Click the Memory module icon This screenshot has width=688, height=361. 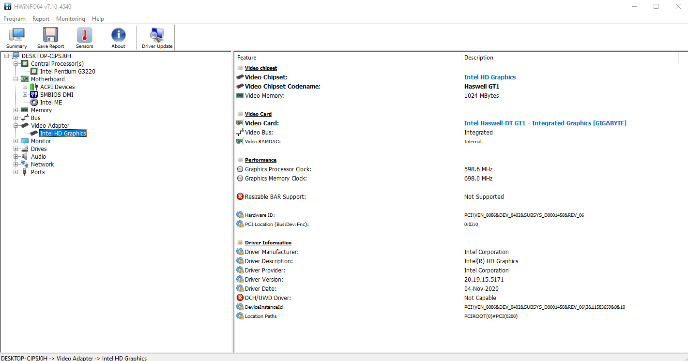point(25,110)
